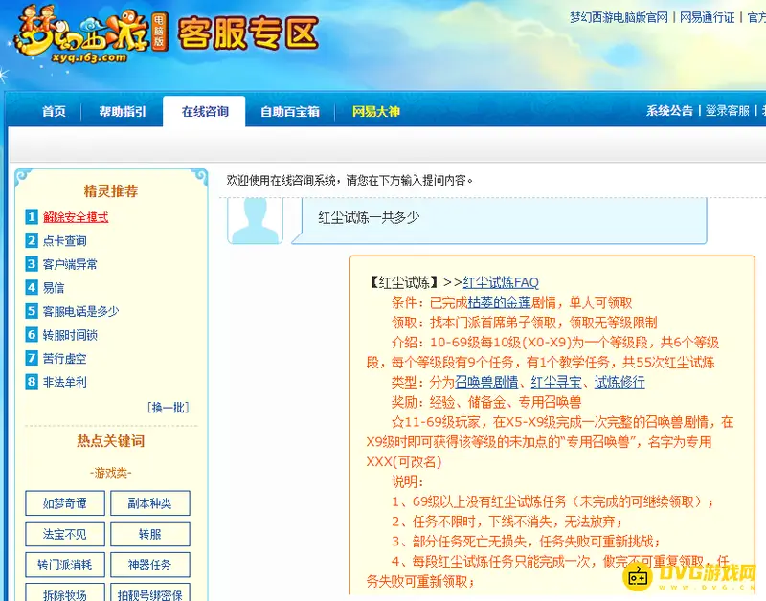
Task: Click the number 1 badge for 解除安全模式
Action: coord(32,217)
